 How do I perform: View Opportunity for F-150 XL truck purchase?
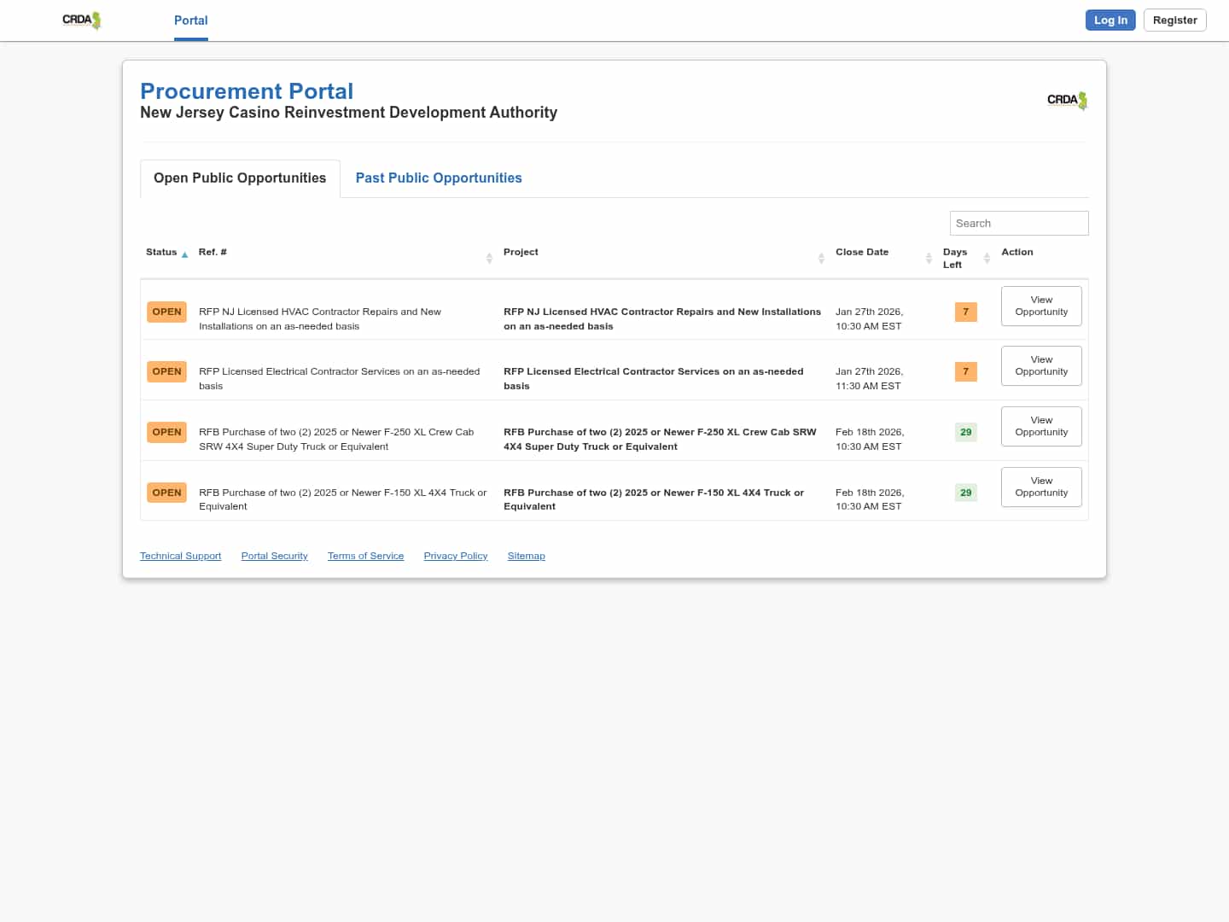pyautogui.click(x=1041, y=487)
